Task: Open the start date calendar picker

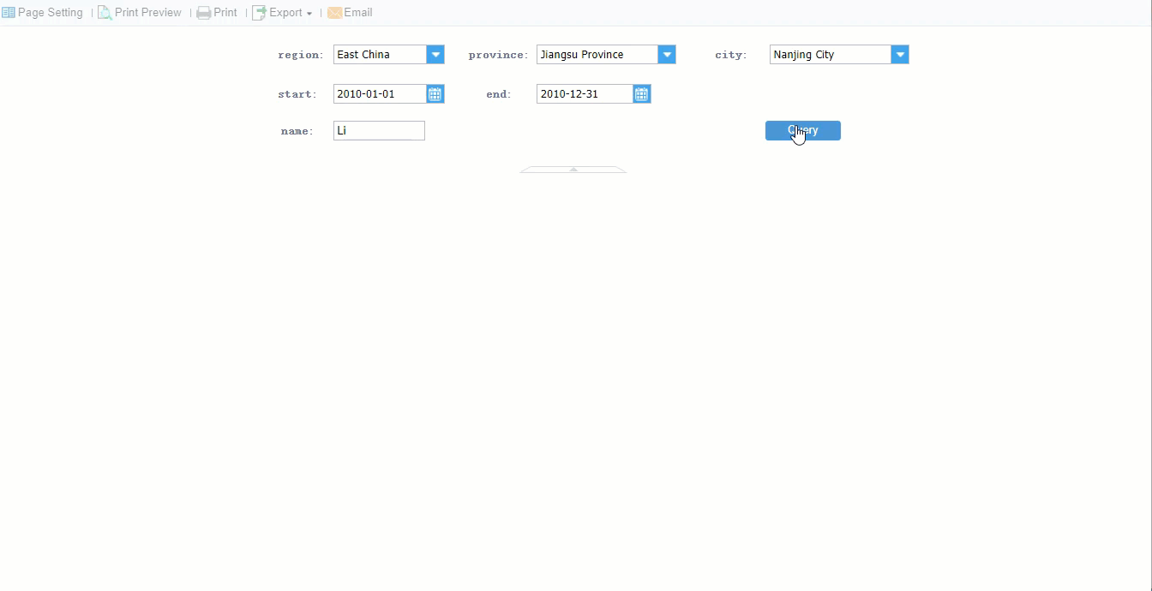Action: pos(435,93)
